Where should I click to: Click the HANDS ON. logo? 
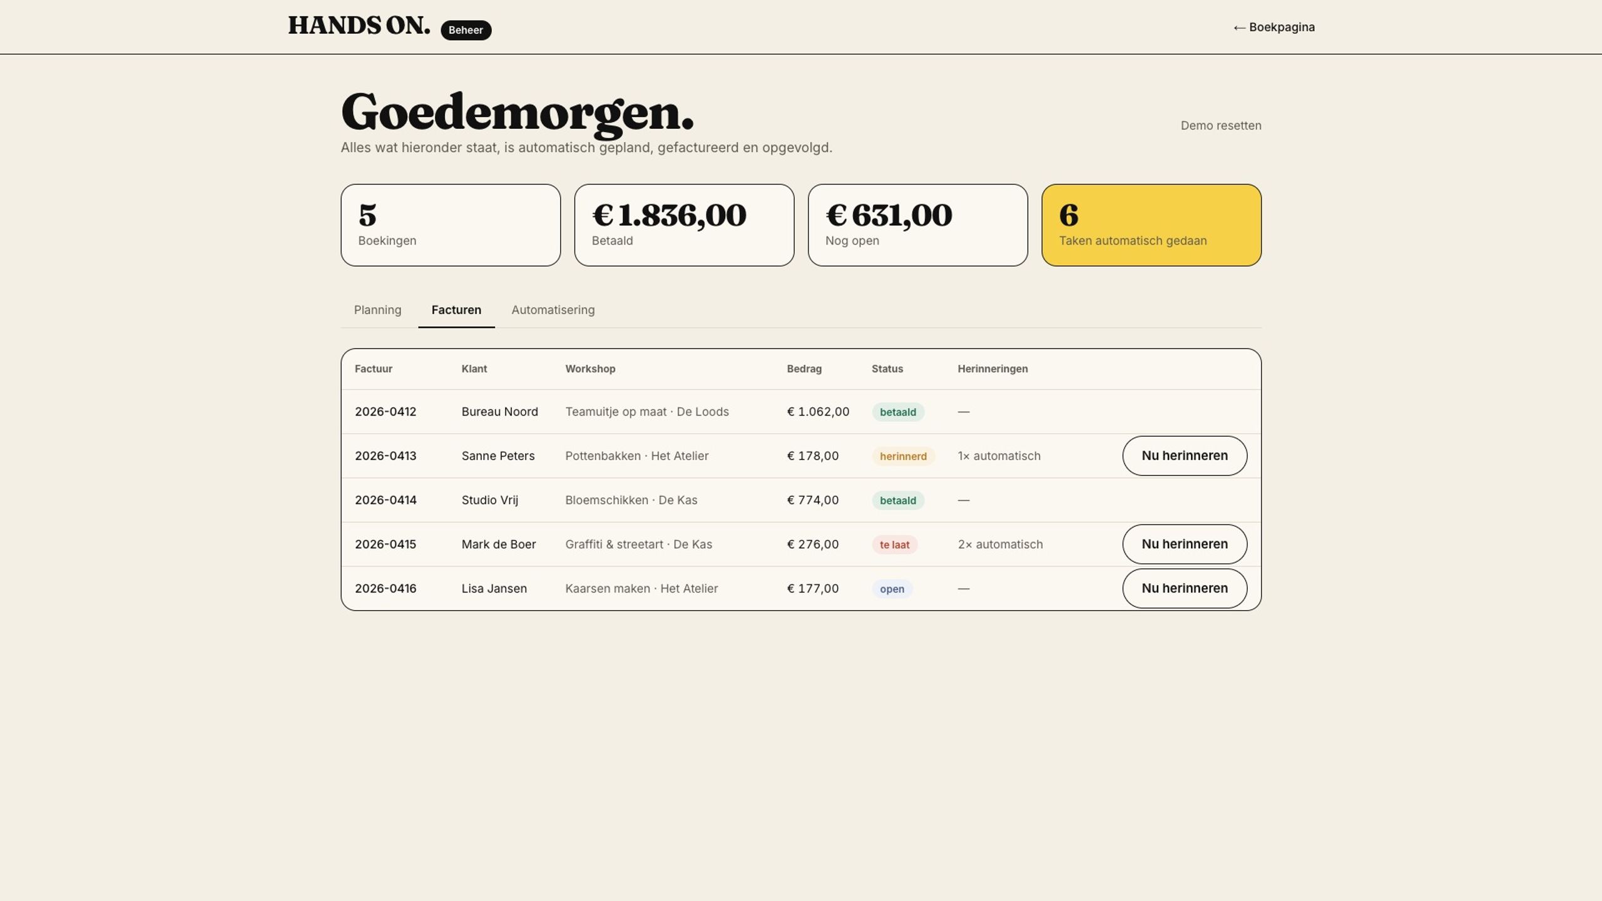(x=359, y=26)
